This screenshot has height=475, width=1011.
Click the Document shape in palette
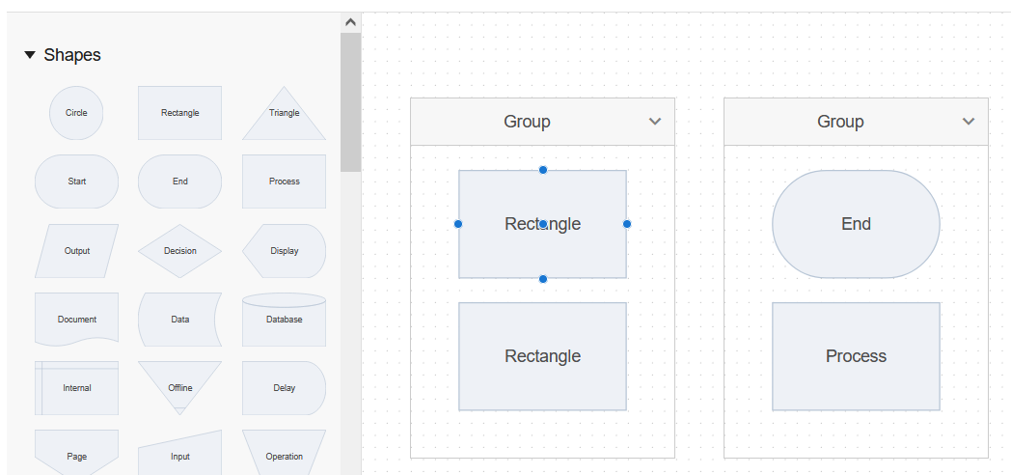(x=76, y=319)
